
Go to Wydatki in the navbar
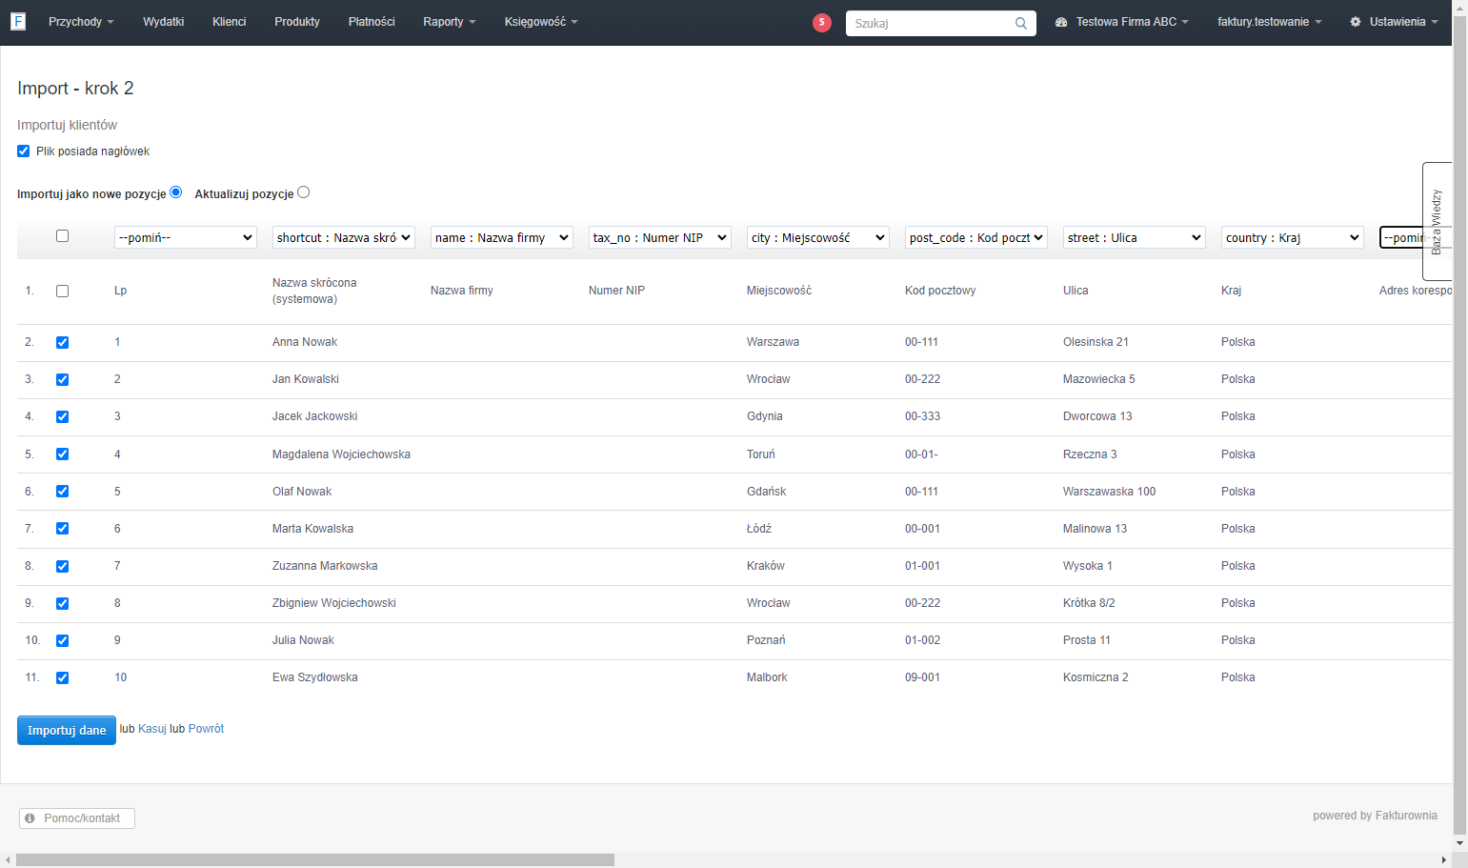[x=164, y=22]
